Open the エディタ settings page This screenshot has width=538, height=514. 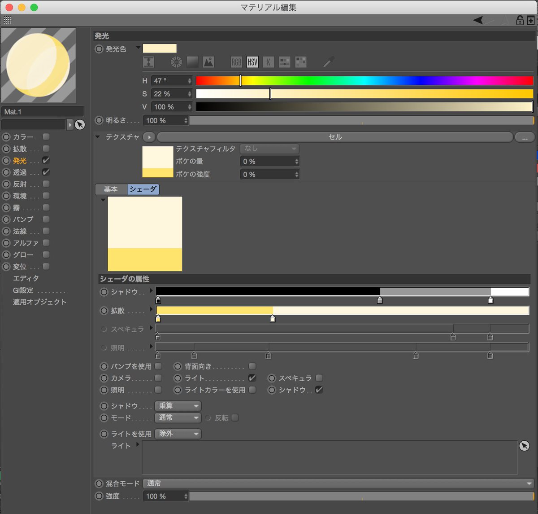[26, 278]
